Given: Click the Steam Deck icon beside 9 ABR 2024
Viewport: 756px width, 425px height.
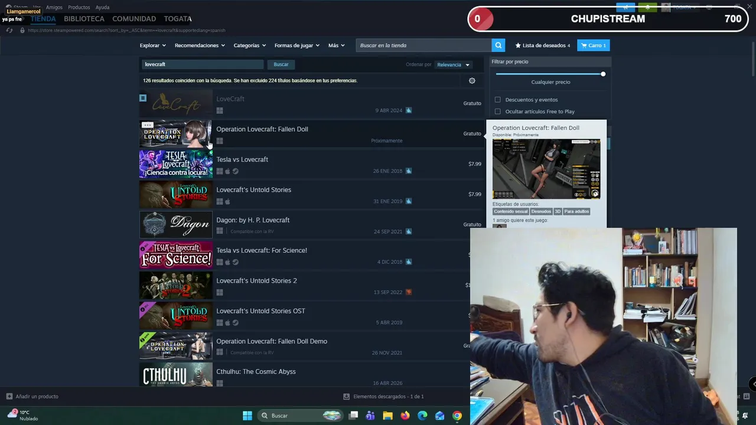Looking at the screenshot, I should point(409,110).
